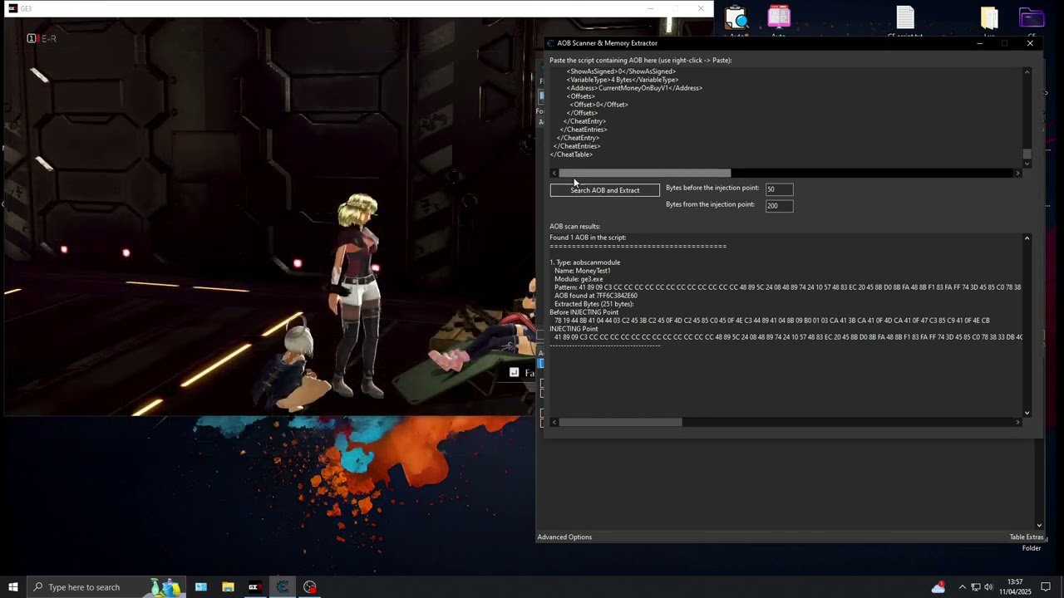Click the Folder label in Cheat Engine
The image size is (1064, 598).
pos(1032,548)
